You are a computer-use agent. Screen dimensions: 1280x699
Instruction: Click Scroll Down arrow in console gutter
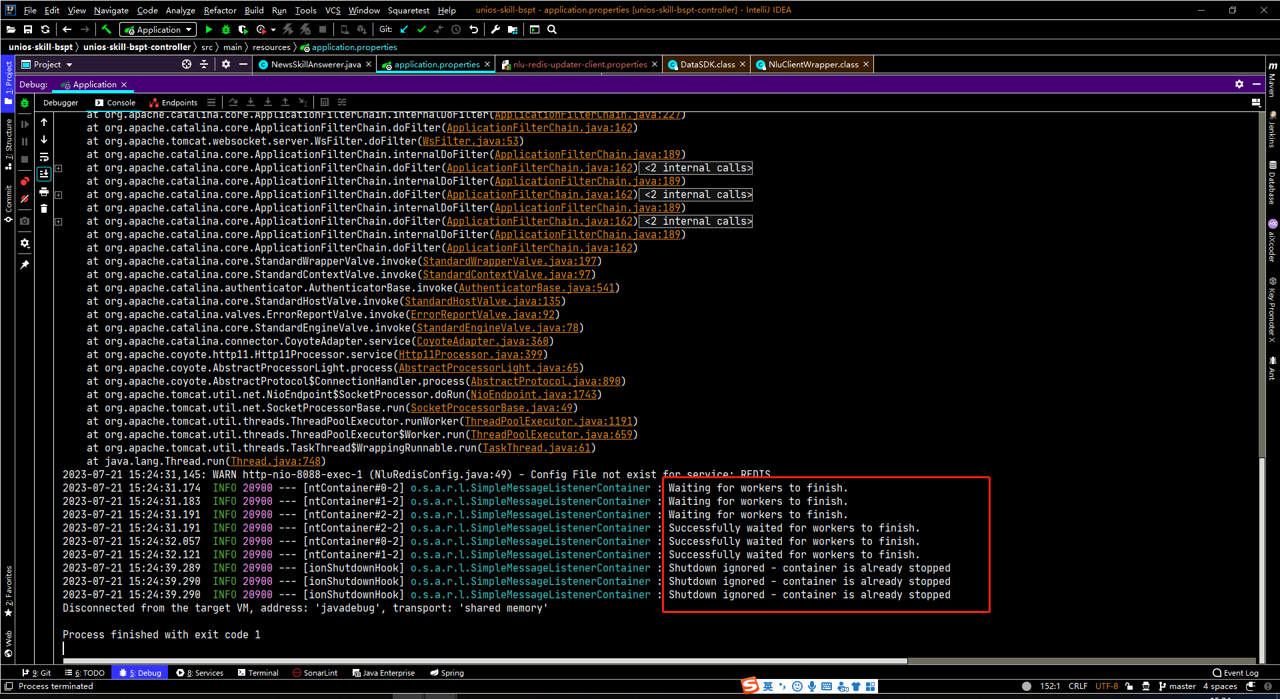click(x=44, y=139)
